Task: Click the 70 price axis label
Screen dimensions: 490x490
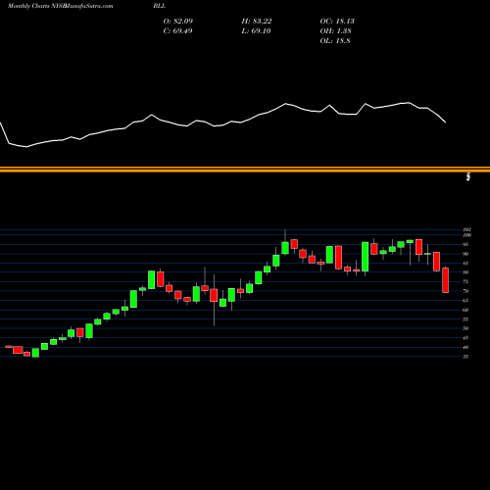Action: tap(465, 291)
